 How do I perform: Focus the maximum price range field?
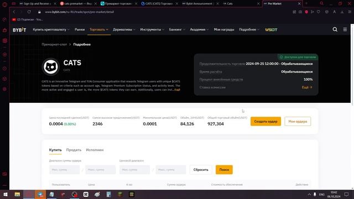tap(171, 170)
